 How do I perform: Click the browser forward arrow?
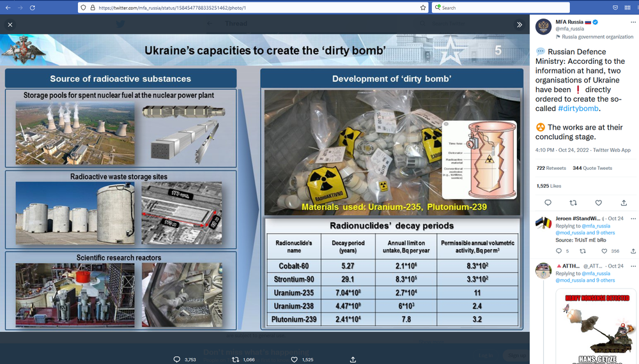[x=20, y=7]
